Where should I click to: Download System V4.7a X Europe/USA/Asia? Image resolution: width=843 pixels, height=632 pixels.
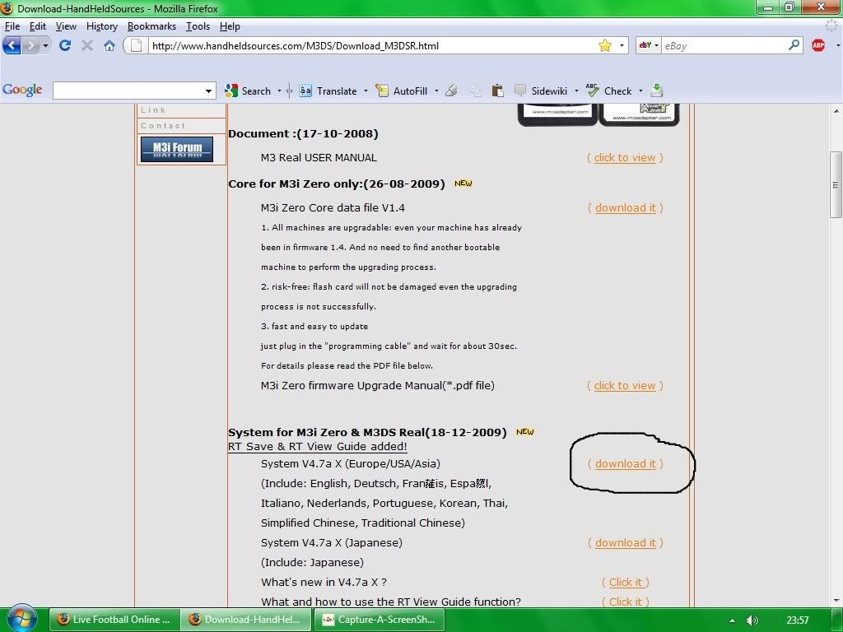(626, 464)
